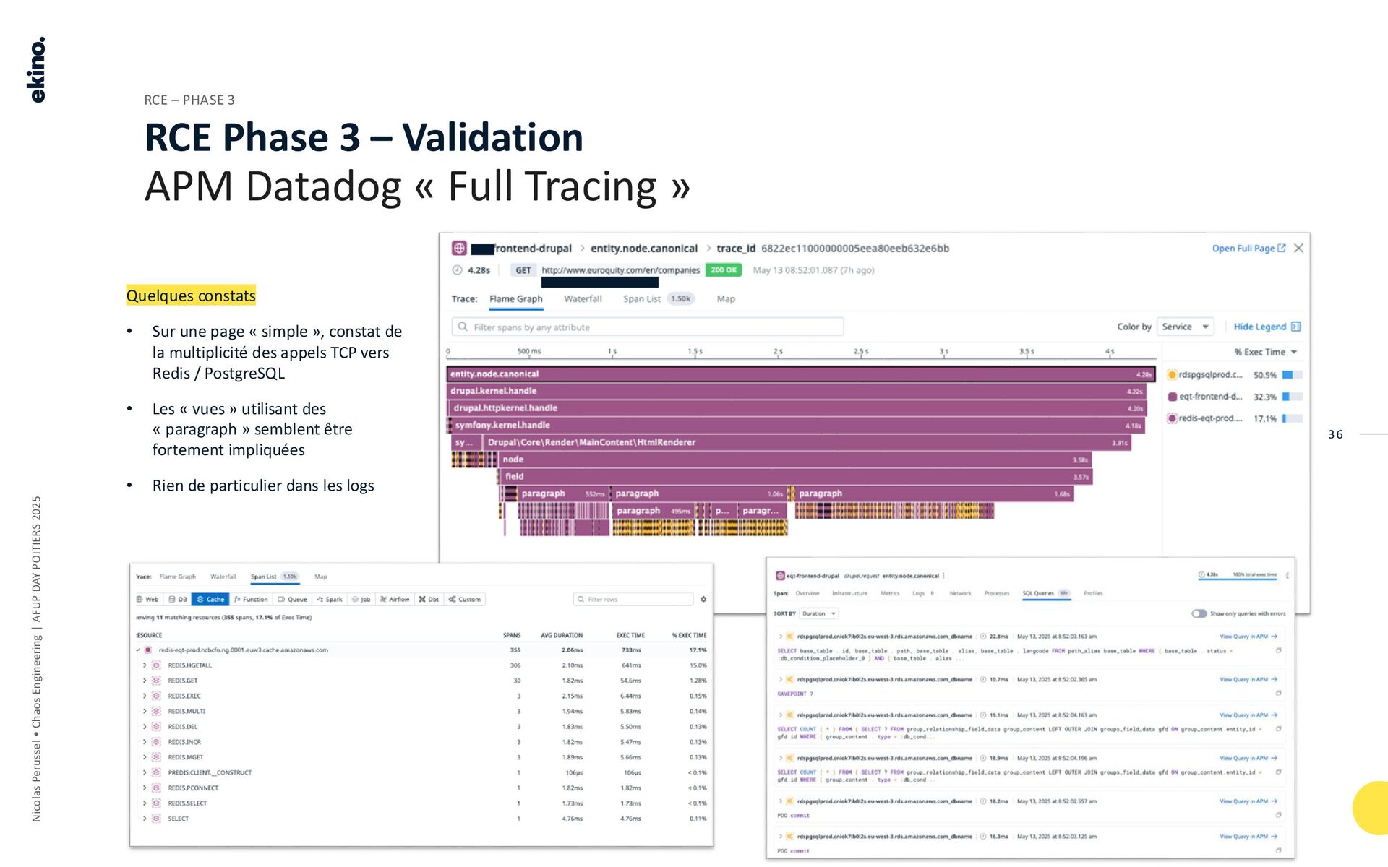The height and width of the screenshot is (867, 1388).
Task: Expand the REDIS.HGETALL row
Action: click(145, 665)
